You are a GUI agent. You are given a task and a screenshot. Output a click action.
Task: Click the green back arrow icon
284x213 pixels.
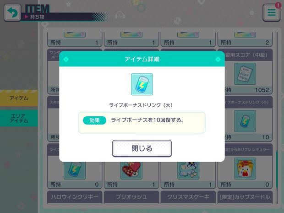coord(12,13)
